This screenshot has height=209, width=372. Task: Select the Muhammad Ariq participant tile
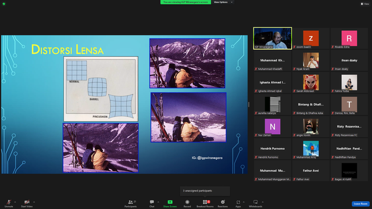click(x=311, y=149)
